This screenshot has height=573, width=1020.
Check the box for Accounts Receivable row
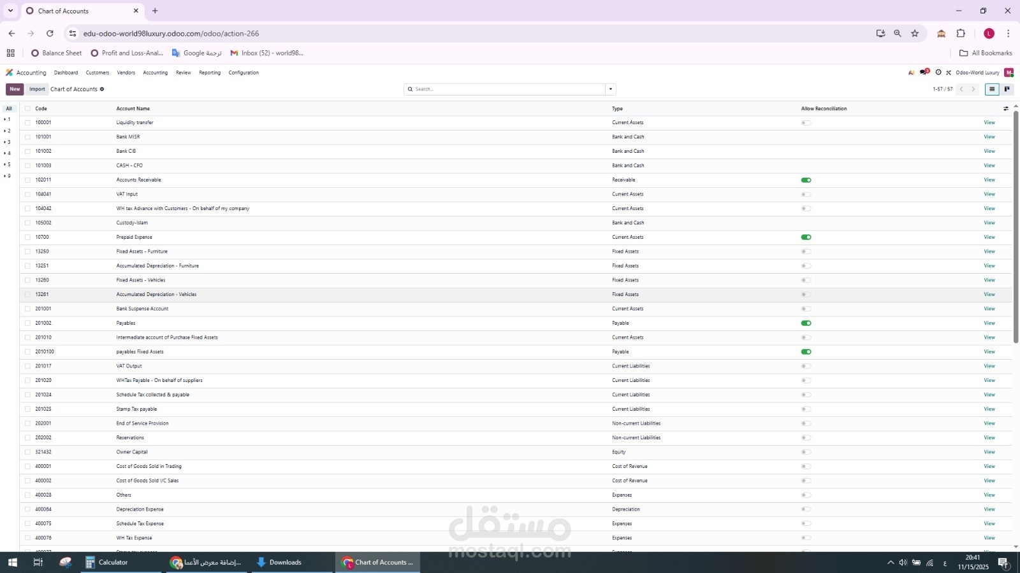pos(27,180)
